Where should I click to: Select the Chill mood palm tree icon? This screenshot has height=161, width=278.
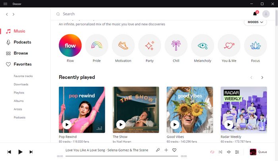point(176,45)
